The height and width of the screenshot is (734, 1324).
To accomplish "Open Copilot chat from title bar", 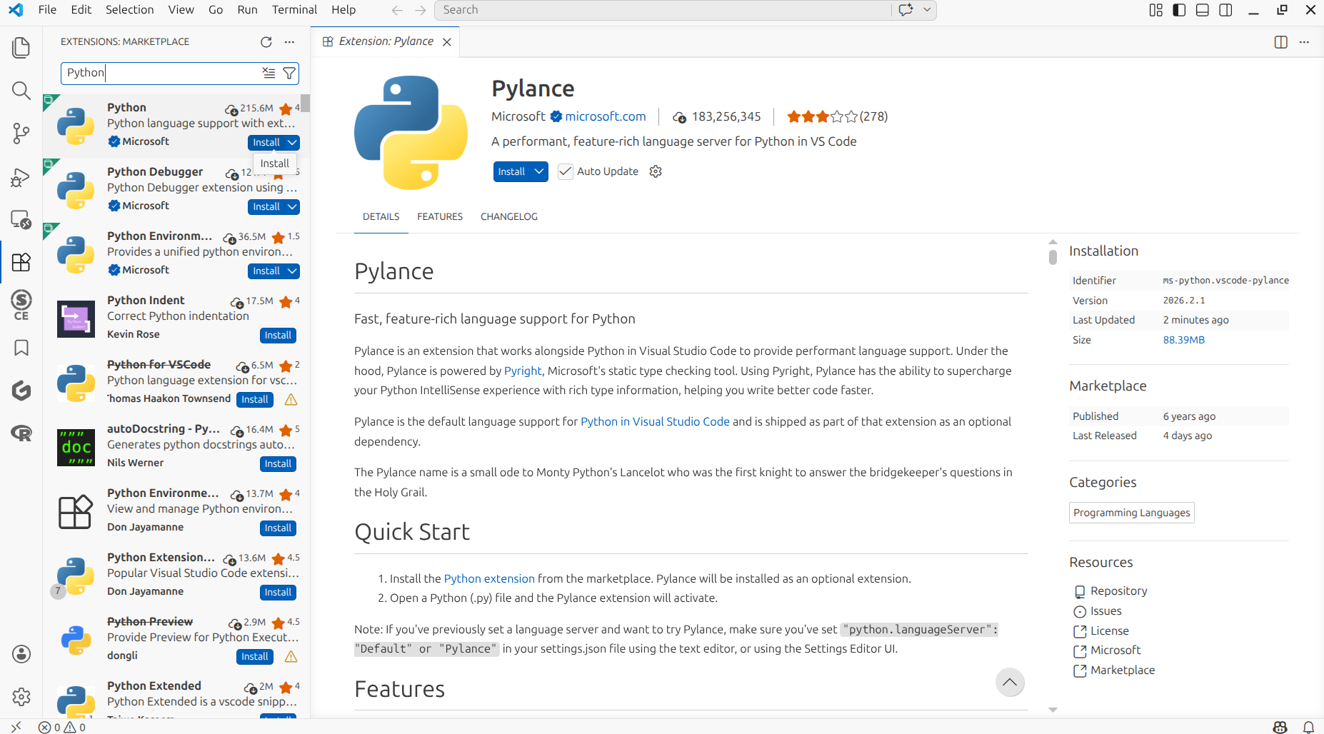I will (906, 10).
